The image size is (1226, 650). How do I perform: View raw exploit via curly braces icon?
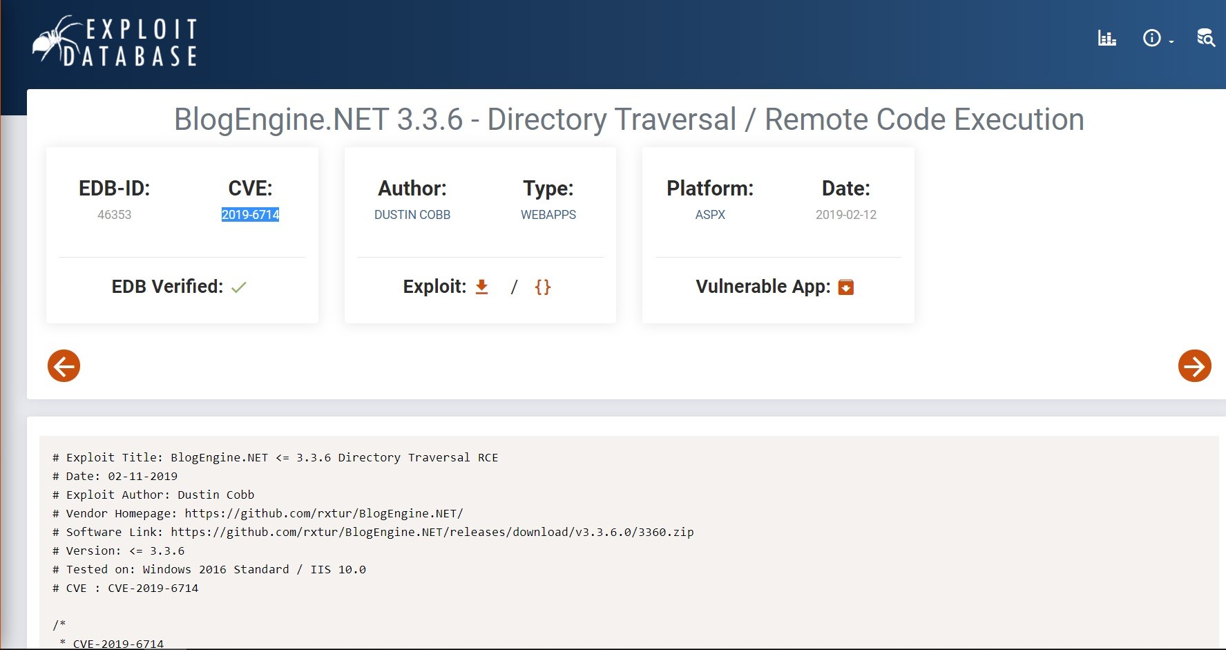click(x=543, y=287)
